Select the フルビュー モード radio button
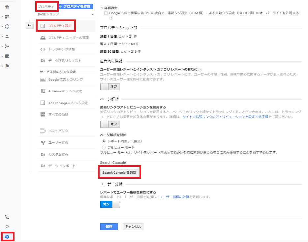This screenshot has width=308, height=242. point(104,147)
